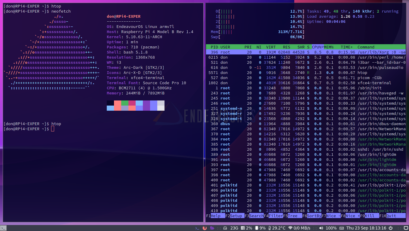Screen dimensions: 409x231
Task: Select the i3bar process row
Action: pos(306,62)
